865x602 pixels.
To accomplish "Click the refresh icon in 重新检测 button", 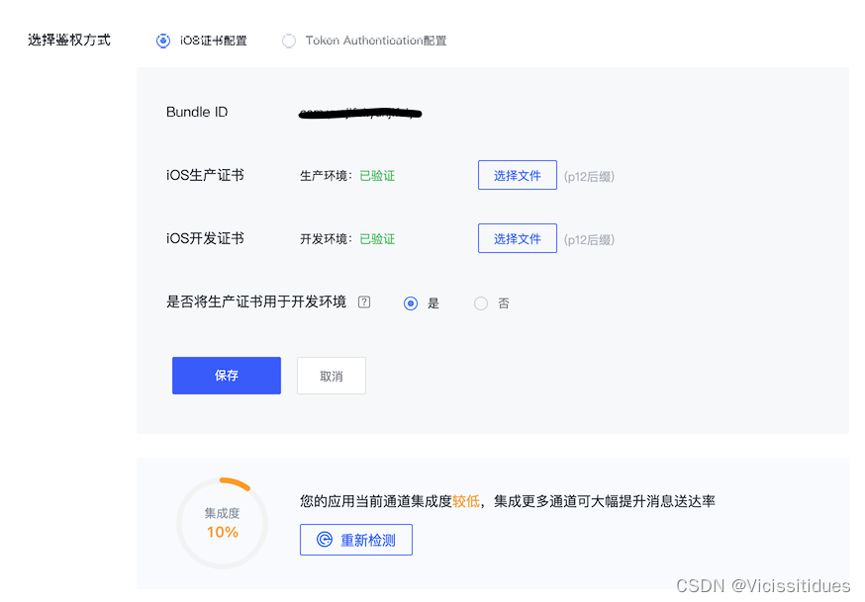I will point(325,539).
